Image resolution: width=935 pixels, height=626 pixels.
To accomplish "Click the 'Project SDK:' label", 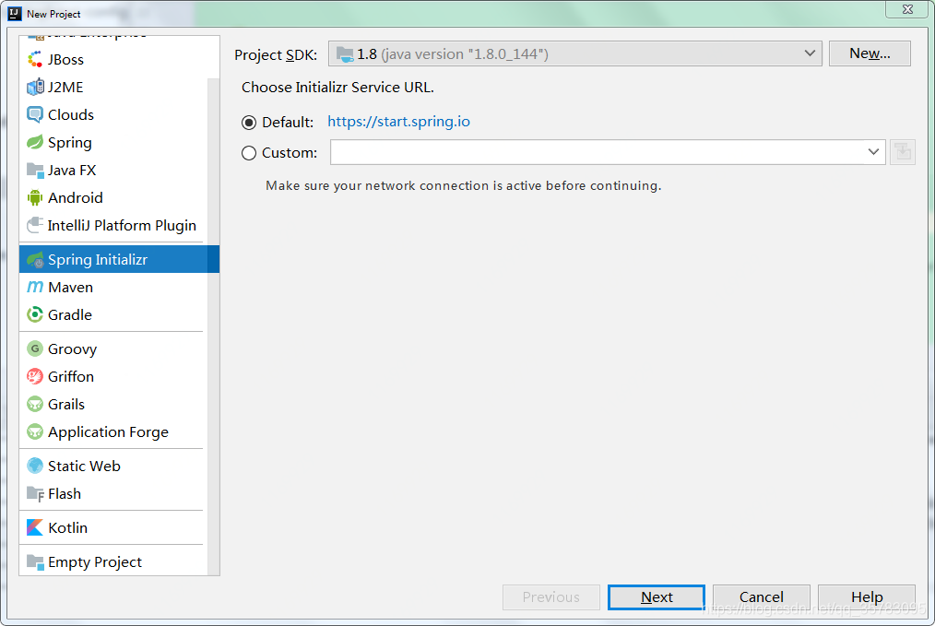I will coord(276,54).
